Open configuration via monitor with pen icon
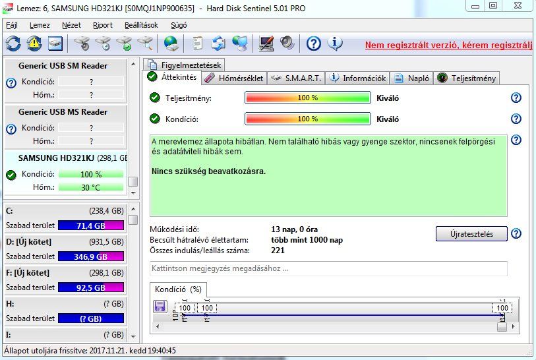This screenshot has height=360, width=536. 266,44
